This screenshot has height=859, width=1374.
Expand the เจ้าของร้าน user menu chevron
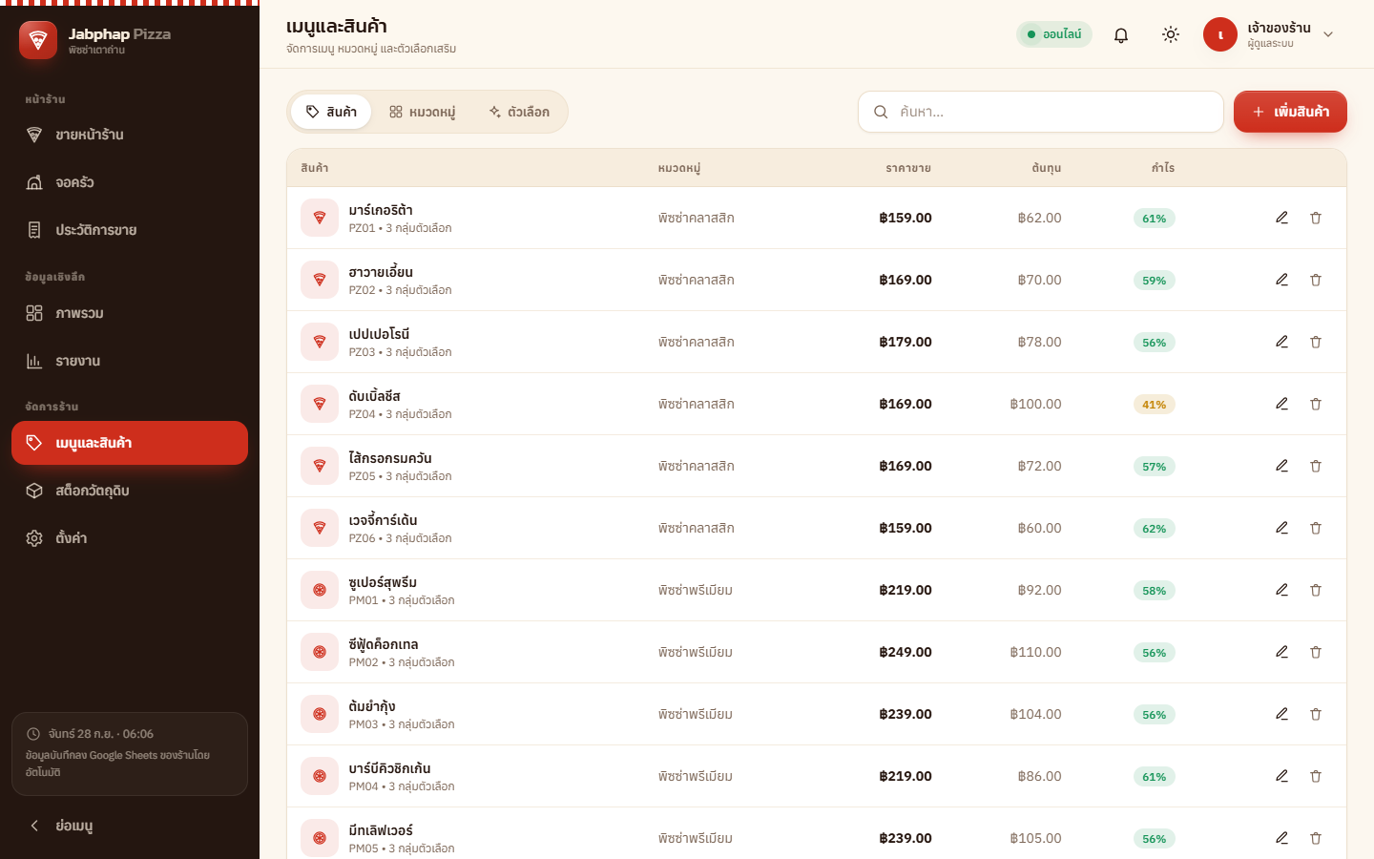[1328, 34]
